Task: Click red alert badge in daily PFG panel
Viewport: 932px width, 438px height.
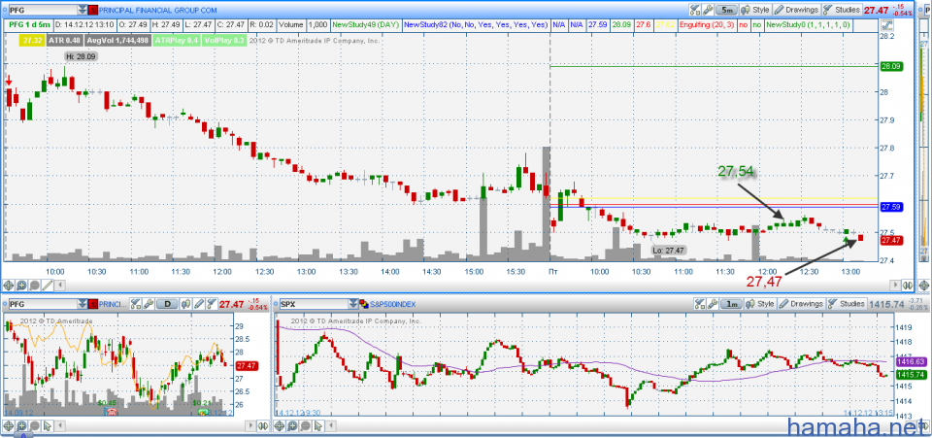Action: coord(93,304)
